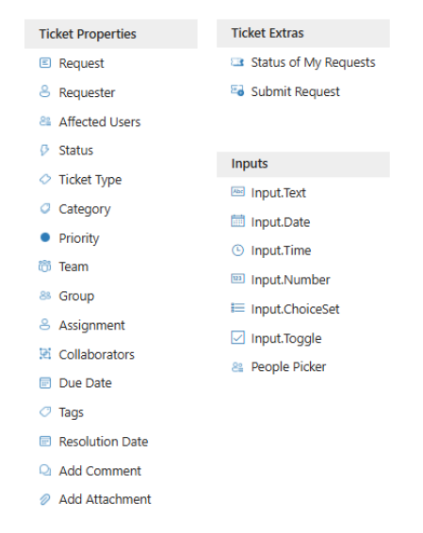This screenshot has width=423, height=533.
Task: Click the Request element icon
Action: point(45,63)
